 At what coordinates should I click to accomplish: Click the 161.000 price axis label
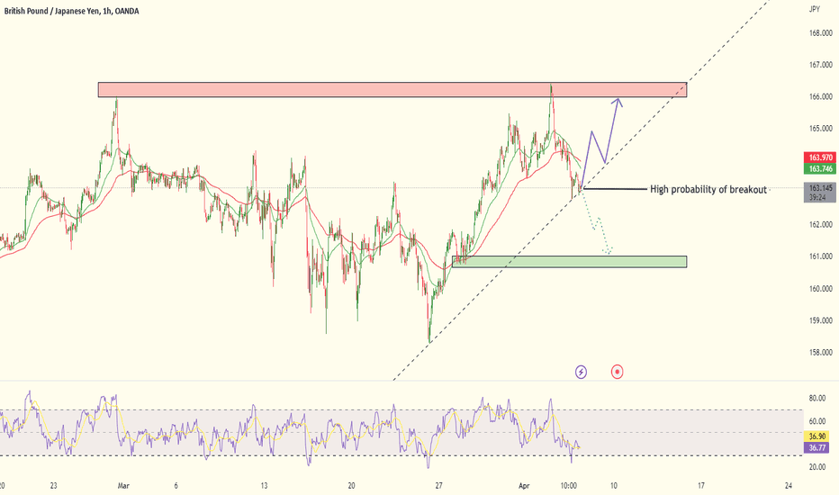tap(820, 256)
